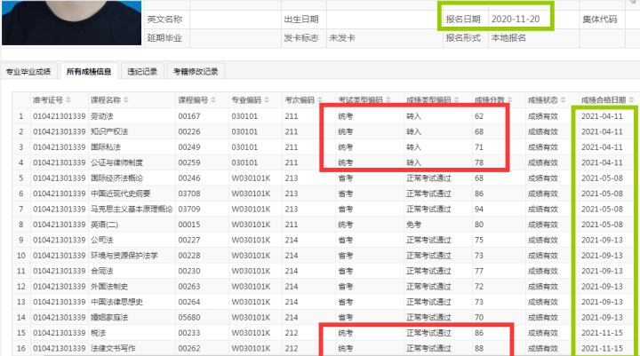Select course name 中国近现代史纲要
640x356 pixels.
click(x=121, y=194)
